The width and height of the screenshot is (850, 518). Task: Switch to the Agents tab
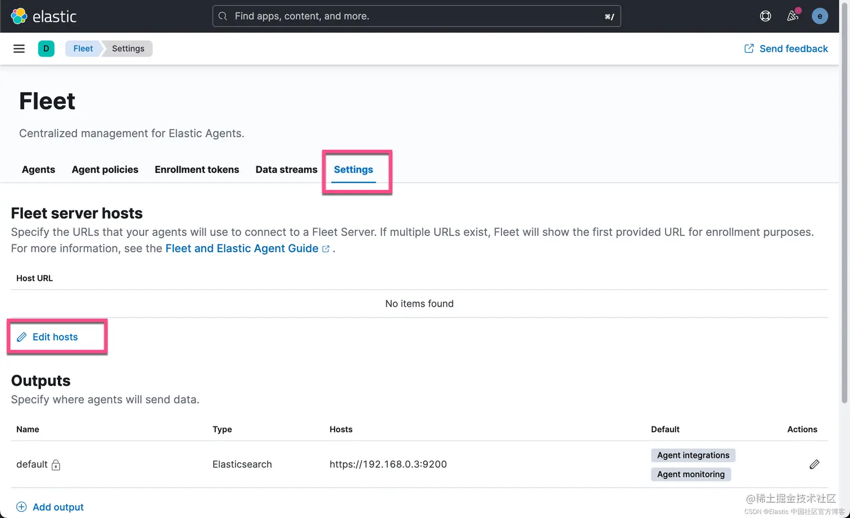pos(38,170)
